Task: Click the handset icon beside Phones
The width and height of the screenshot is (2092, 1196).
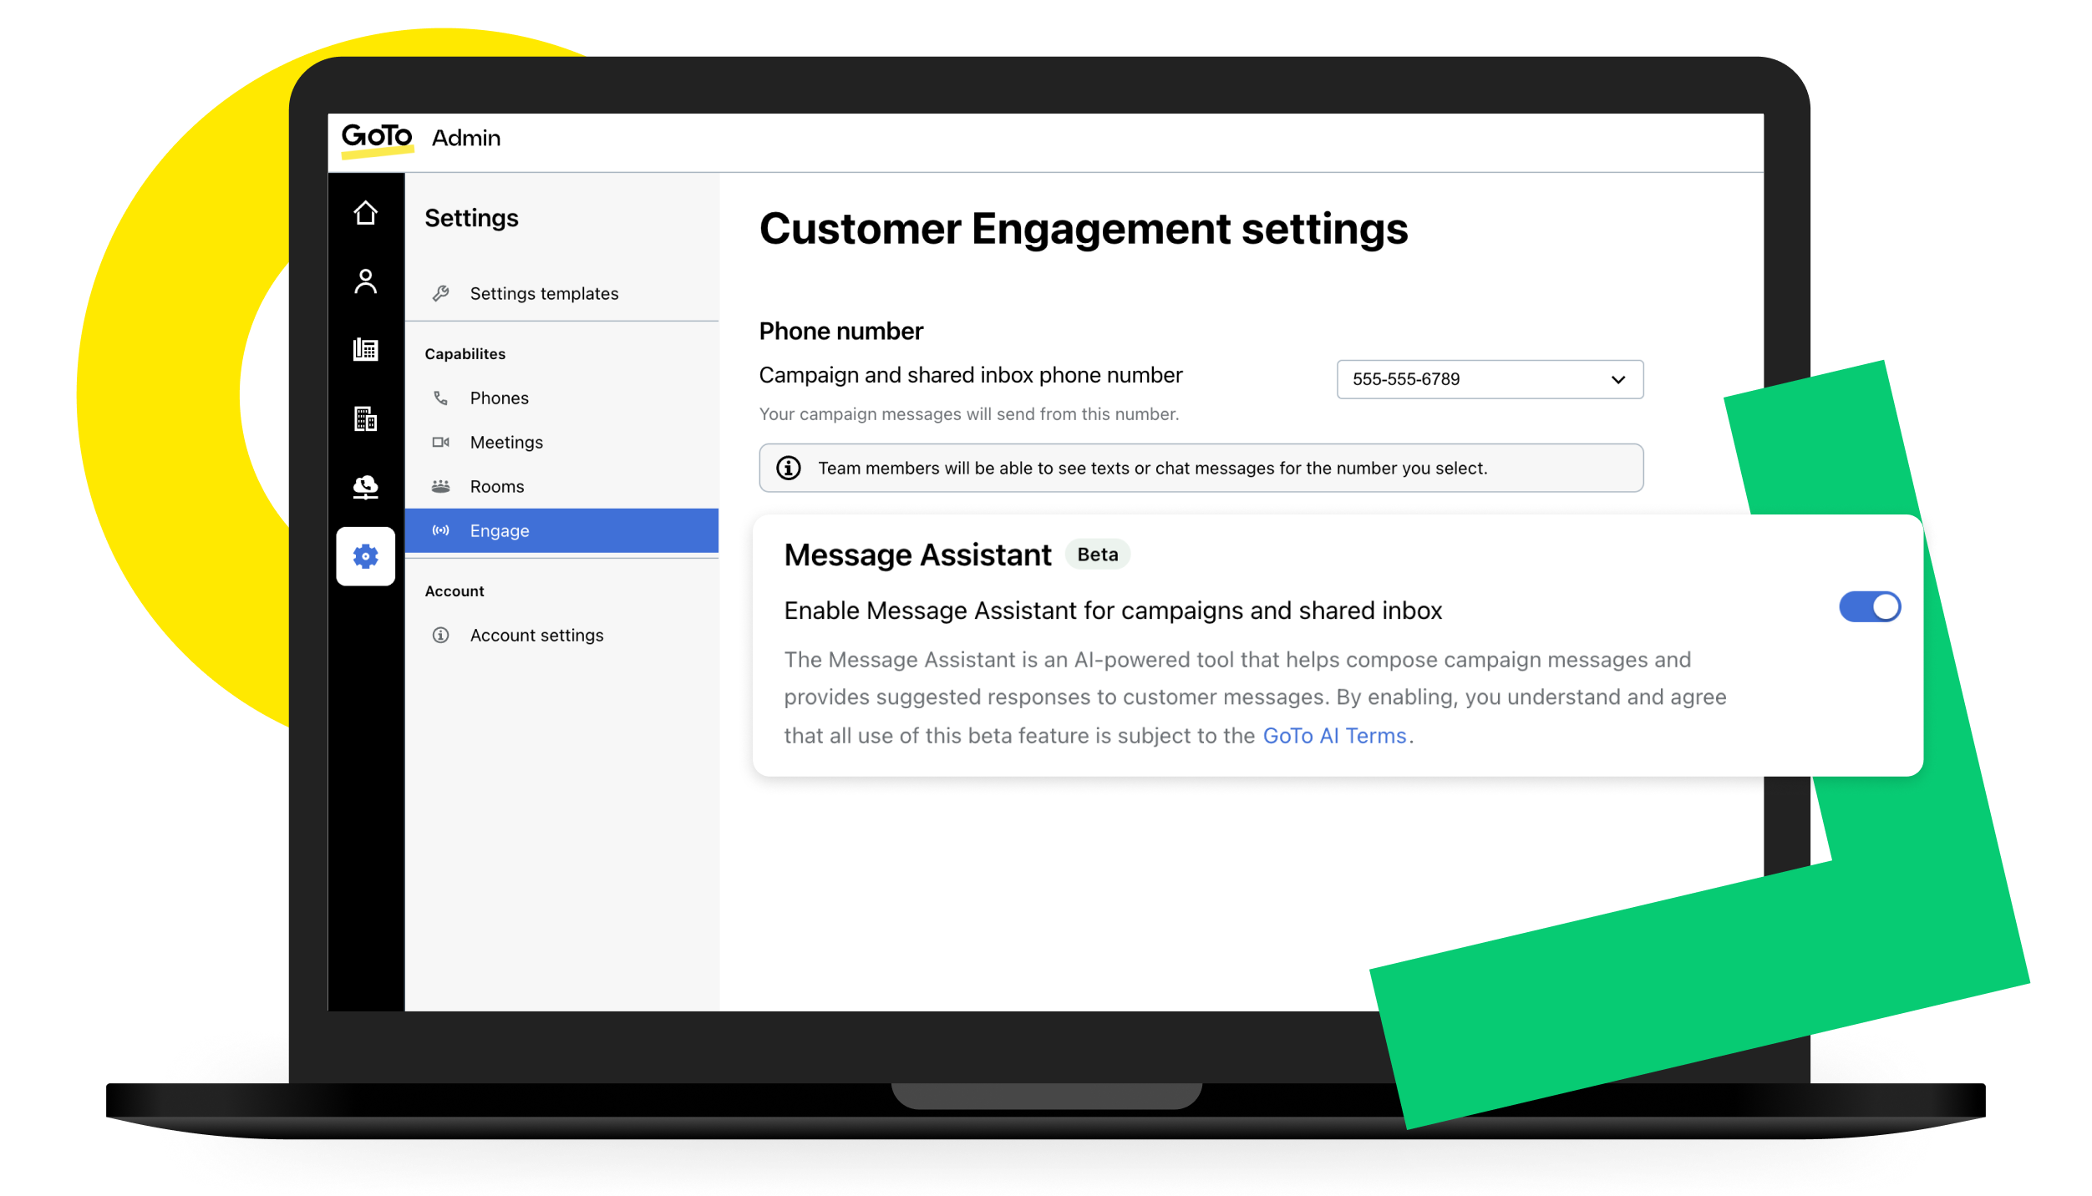Action: point(440,398)
